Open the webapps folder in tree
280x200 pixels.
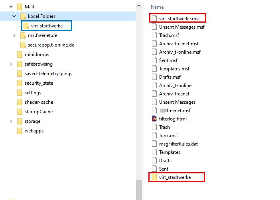(34, 131)
